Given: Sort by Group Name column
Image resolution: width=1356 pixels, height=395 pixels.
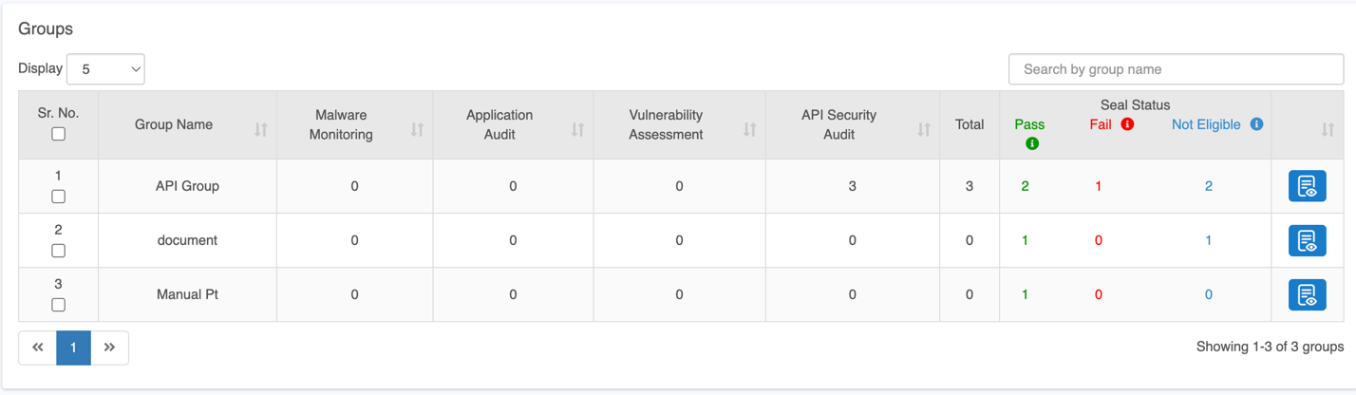Looking at the screenshot, I should click(x=261, y=130).
